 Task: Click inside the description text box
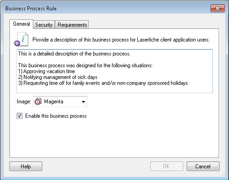tap(115, 71)
